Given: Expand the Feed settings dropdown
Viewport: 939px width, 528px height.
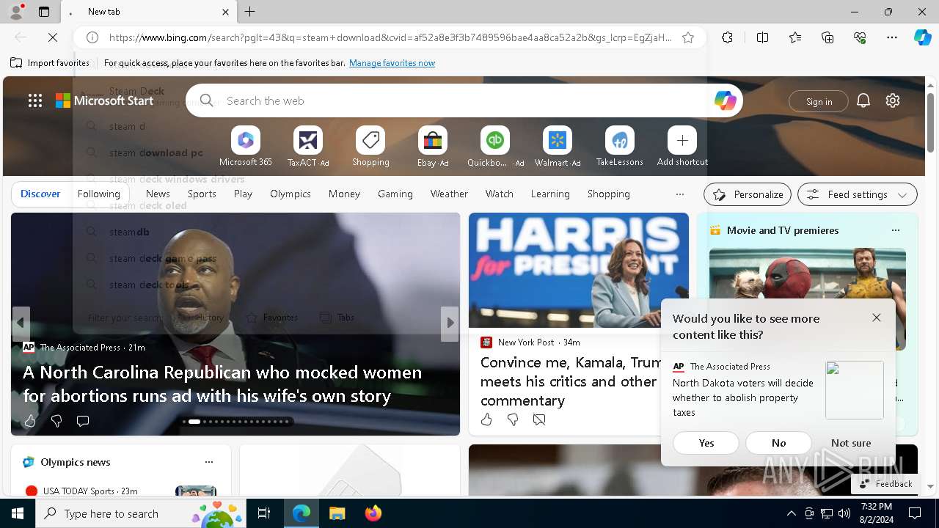Looking at the screenshot, I should (857, 194).
